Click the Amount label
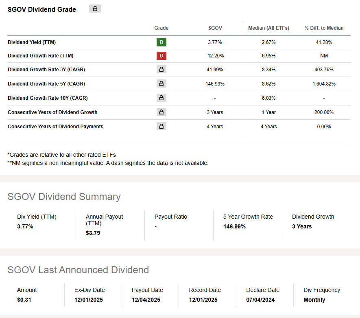 (27, 290)
